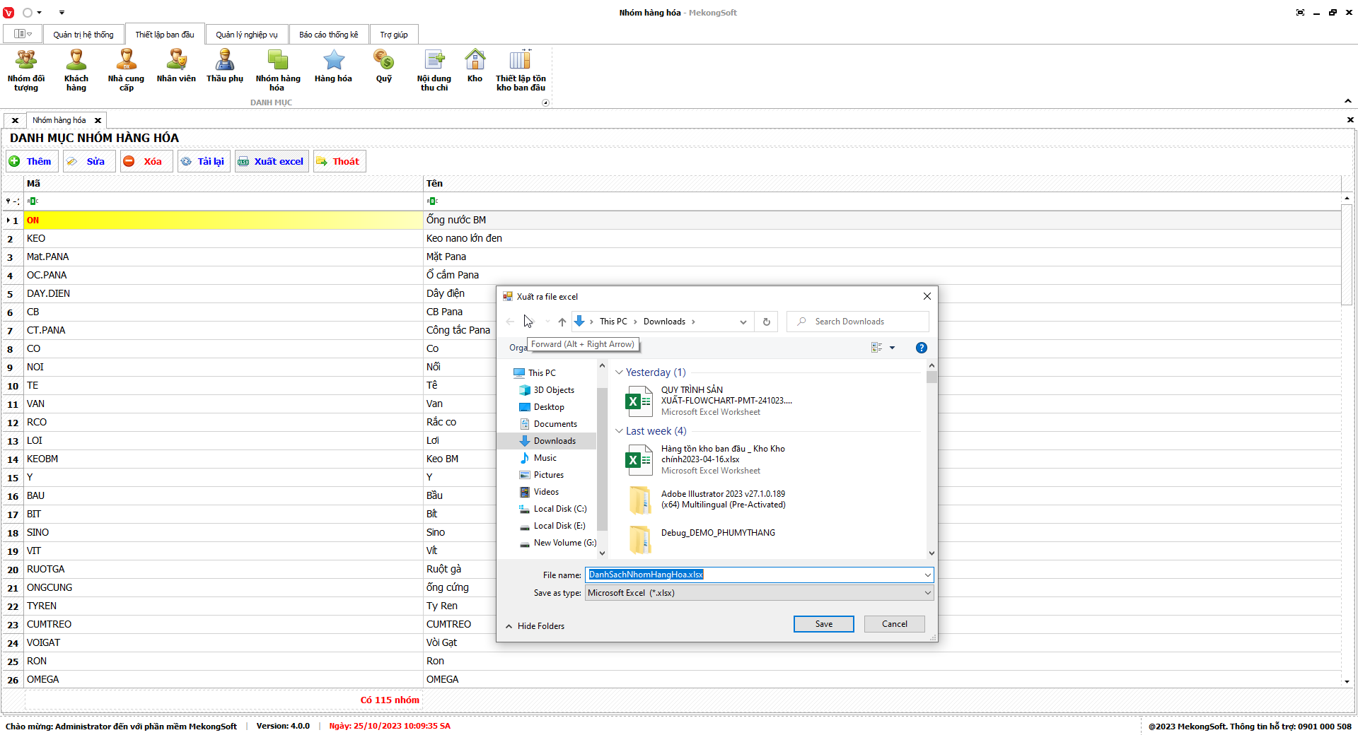Viewport: 1358px width, 735px height.
Task: Select Pictures in the folder tree
Action: point(549,475)
